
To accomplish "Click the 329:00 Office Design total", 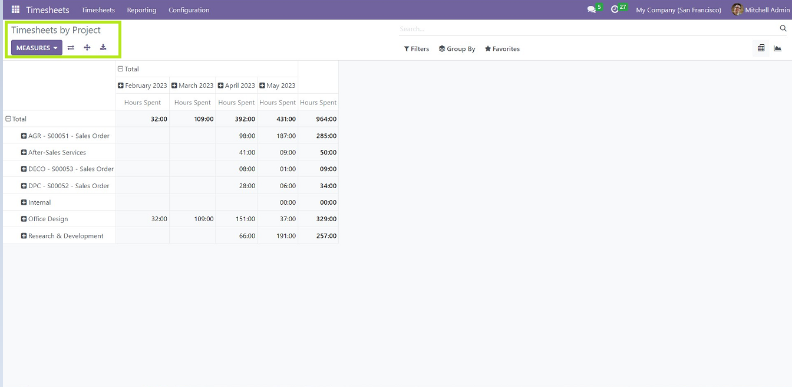I will (318, 219).
